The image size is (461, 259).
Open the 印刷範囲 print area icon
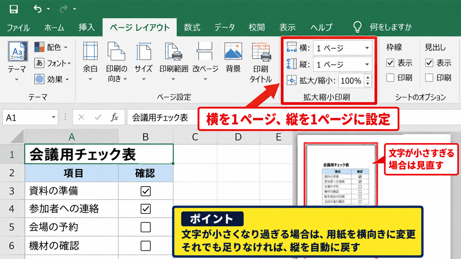click(x=174, y=51)
